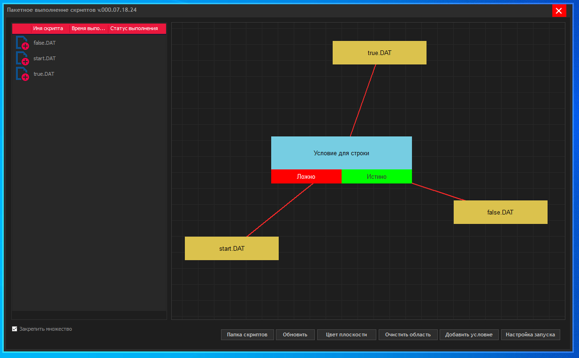Click the 'Время выпо…' column header
This screenshot has width=579, height=358.
[x=89, y=29]
